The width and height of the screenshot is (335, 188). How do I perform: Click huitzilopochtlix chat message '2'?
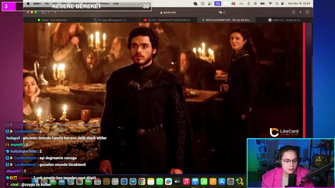point(24,151)
